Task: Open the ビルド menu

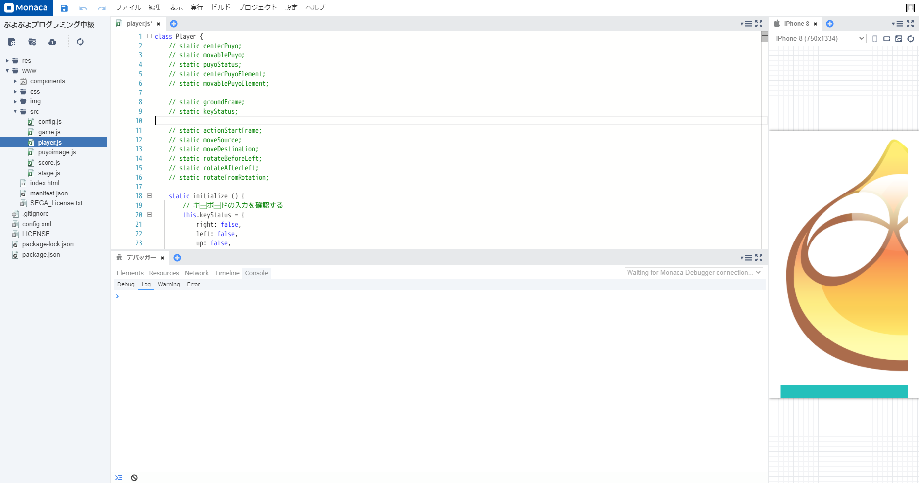Action: tap(221, 8)
